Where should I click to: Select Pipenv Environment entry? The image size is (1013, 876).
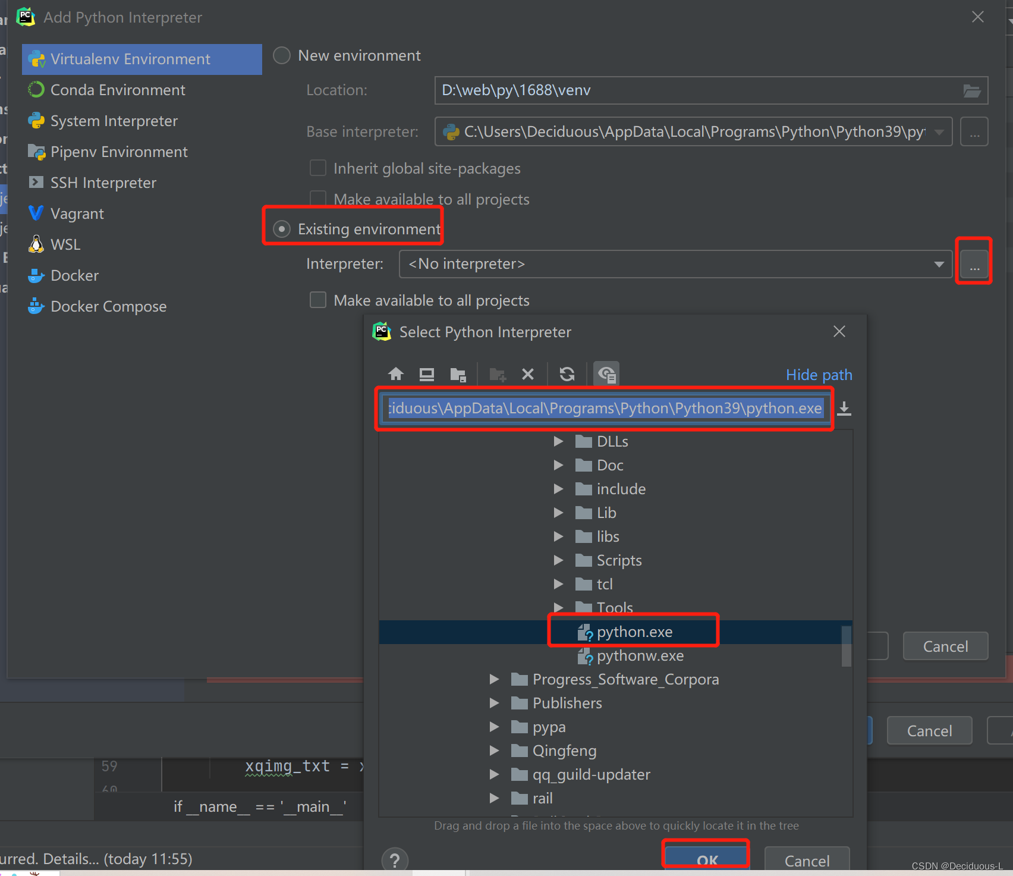click(x=142, y=152)
